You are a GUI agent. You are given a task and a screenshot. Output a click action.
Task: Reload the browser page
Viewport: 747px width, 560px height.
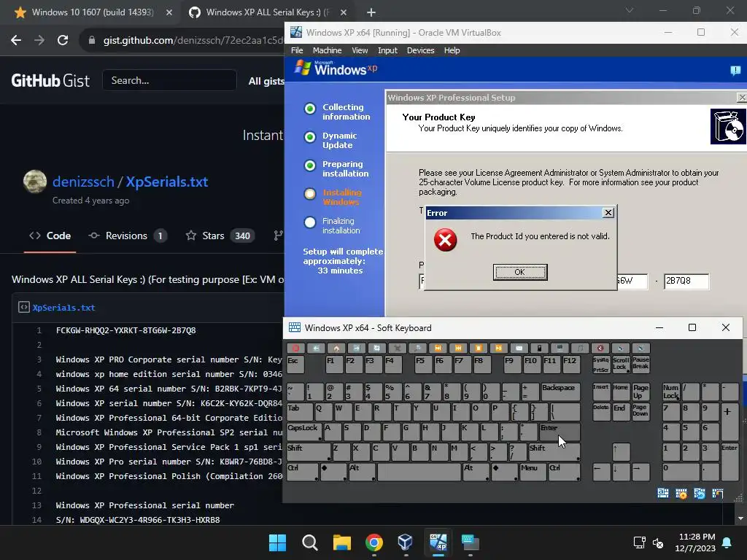[63, 40]
